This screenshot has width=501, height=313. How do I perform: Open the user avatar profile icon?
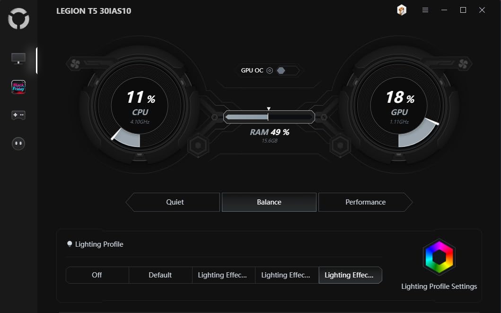coord(401,10)
